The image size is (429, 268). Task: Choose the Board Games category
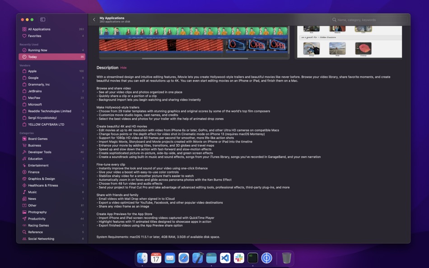coord(52,139)
